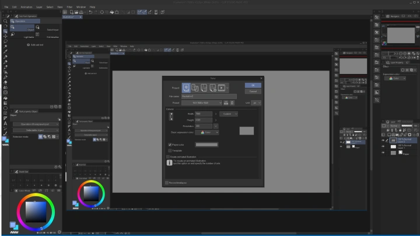The image size is (420, 236).
Task: Select the Object sub tool in outer panel
Action: tap(22, 28)
